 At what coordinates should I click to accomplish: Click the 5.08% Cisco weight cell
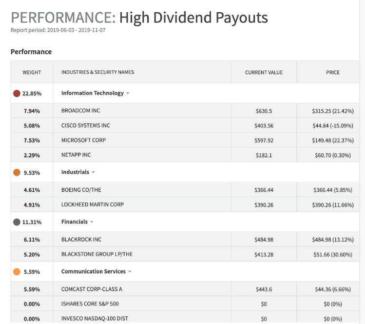[x=32, y=125]
